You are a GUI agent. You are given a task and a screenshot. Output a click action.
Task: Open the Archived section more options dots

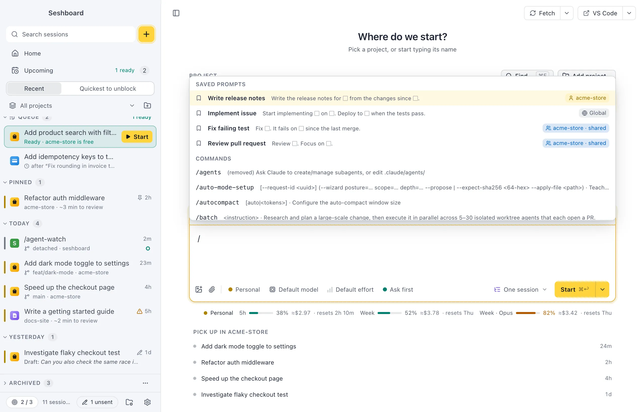[145, 383]
